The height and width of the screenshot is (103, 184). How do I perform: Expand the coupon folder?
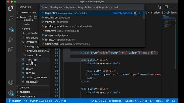click(x=28, y=20)
